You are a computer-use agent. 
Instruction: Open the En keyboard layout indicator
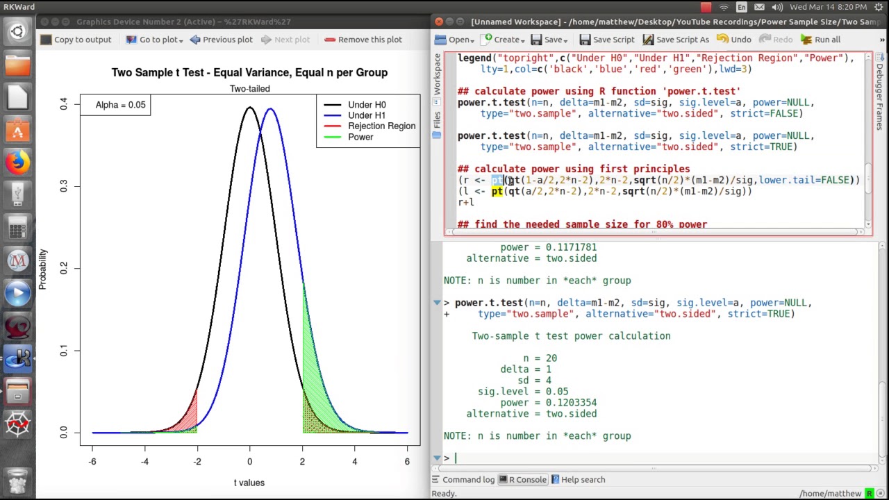click(x=742, y=7)
